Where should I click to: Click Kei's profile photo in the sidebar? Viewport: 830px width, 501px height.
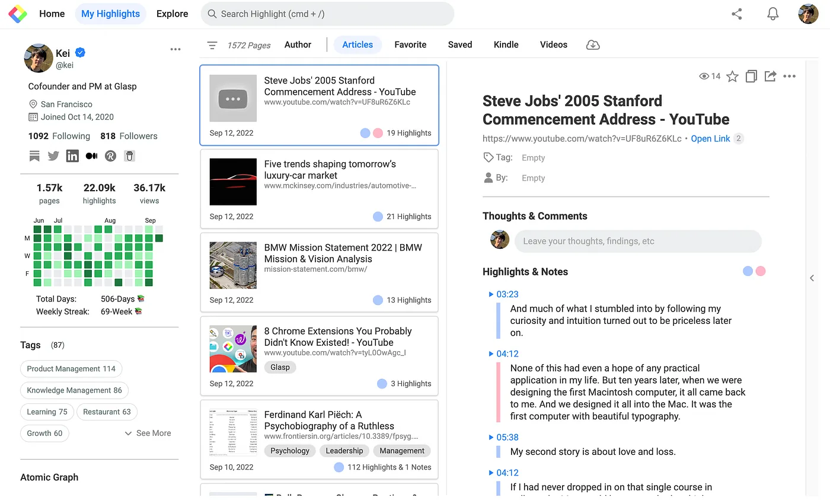39,57
